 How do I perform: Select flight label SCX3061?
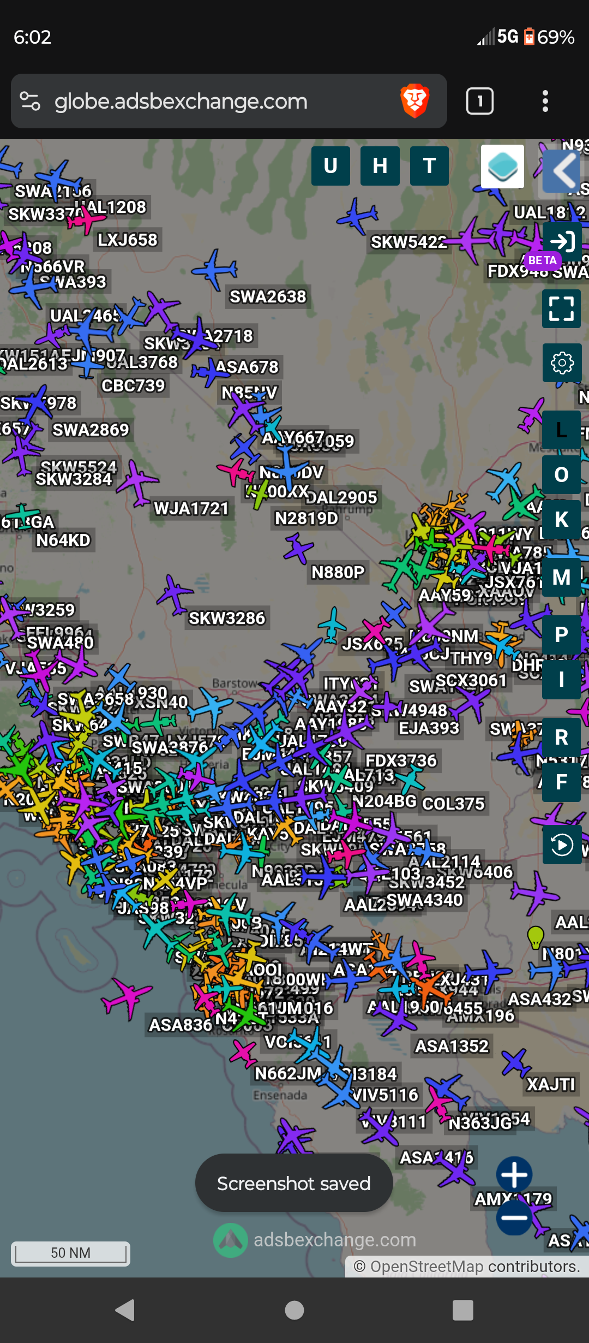pos(471,680)
